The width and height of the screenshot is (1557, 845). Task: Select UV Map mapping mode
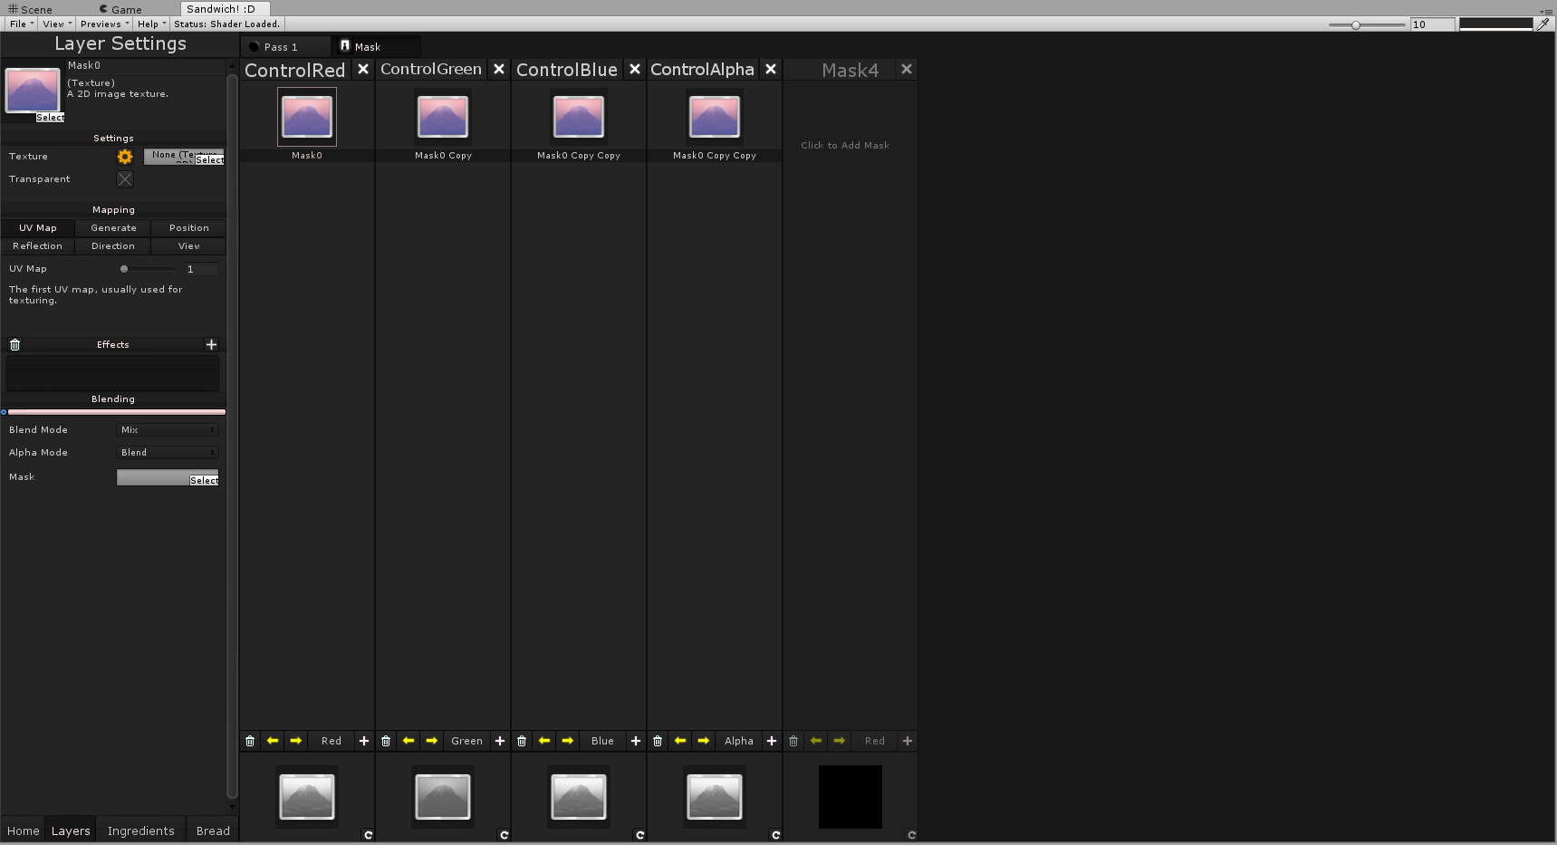[x=38, y=228]
